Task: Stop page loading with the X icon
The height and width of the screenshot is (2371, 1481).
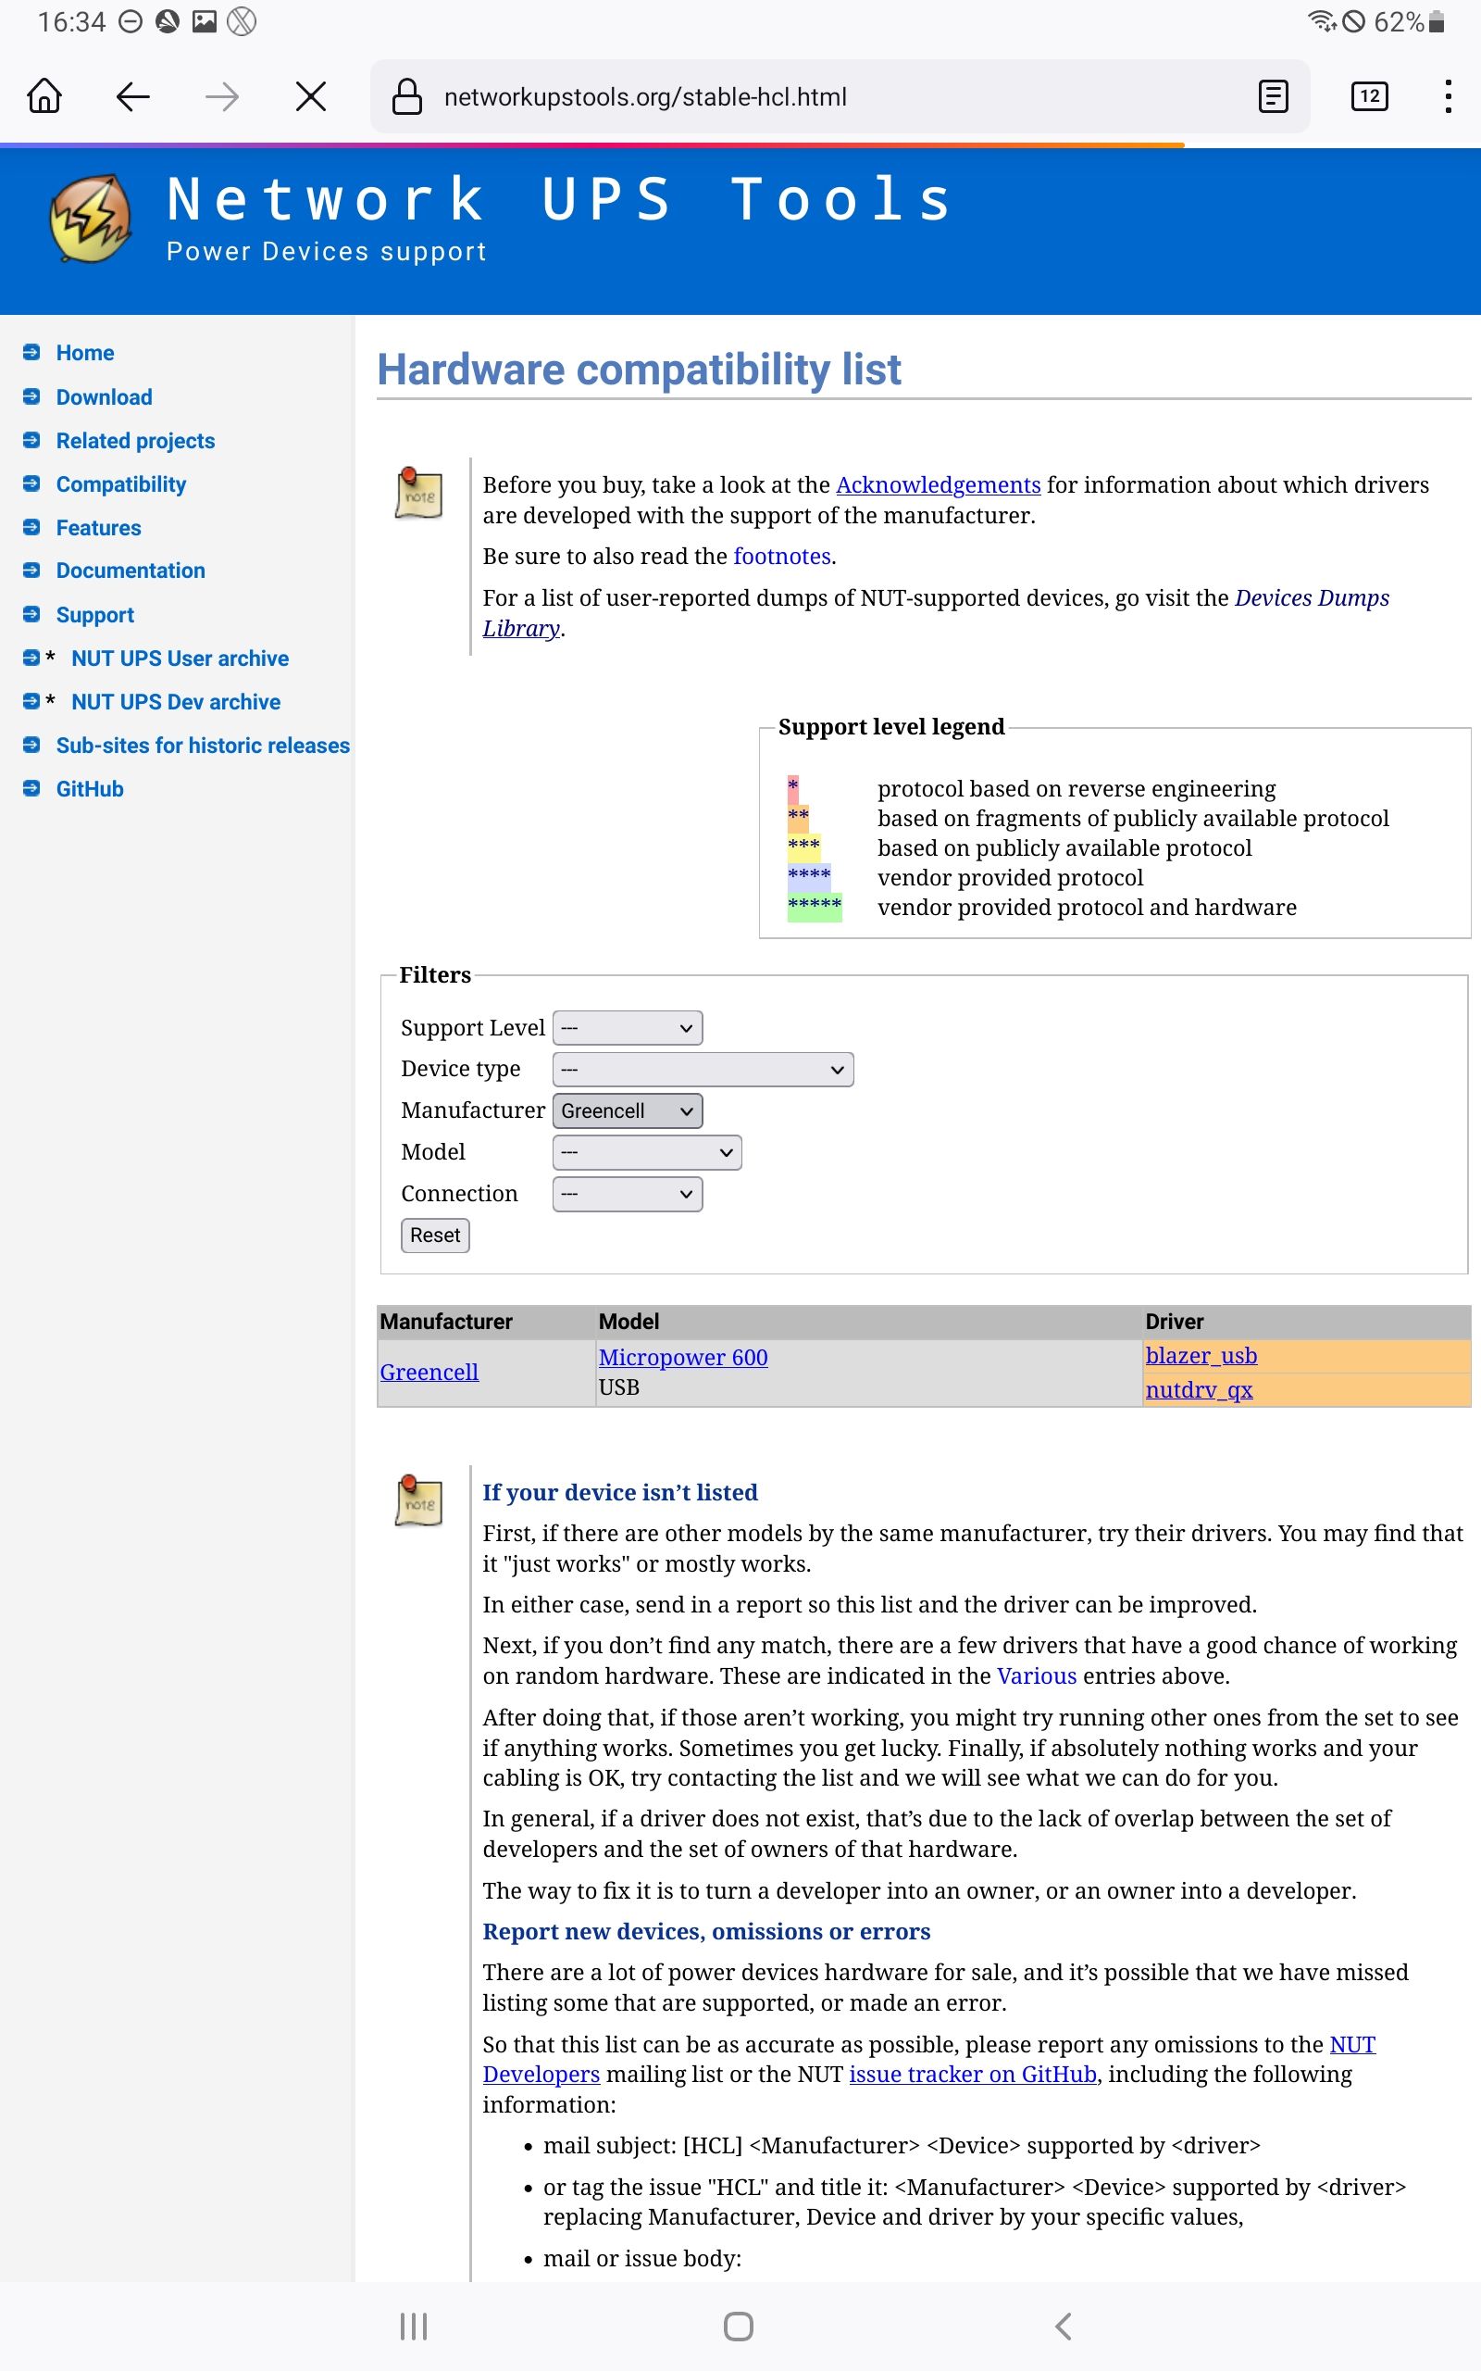Action: click(310, 96)
